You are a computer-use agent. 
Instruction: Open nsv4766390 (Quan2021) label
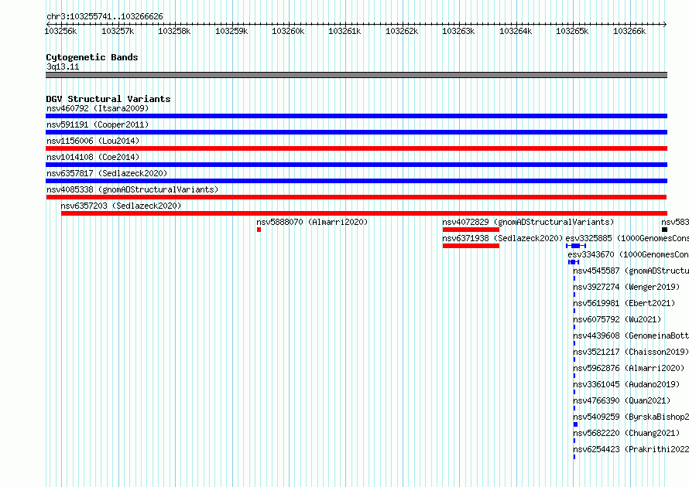[x=622, y=400]
